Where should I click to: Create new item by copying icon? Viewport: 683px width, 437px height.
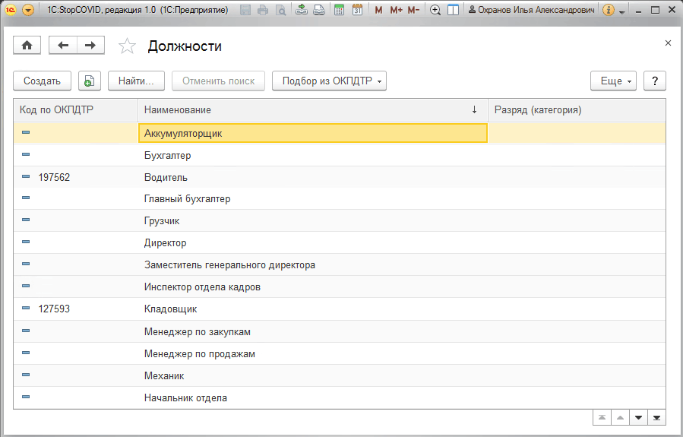coord(90,81)
